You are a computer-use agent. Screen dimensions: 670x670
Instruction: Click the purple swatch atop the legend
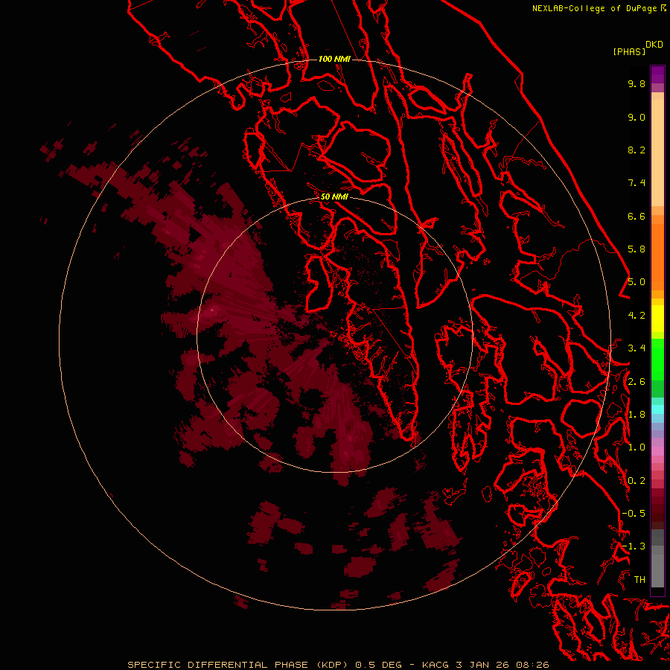[x=657, y=74]
